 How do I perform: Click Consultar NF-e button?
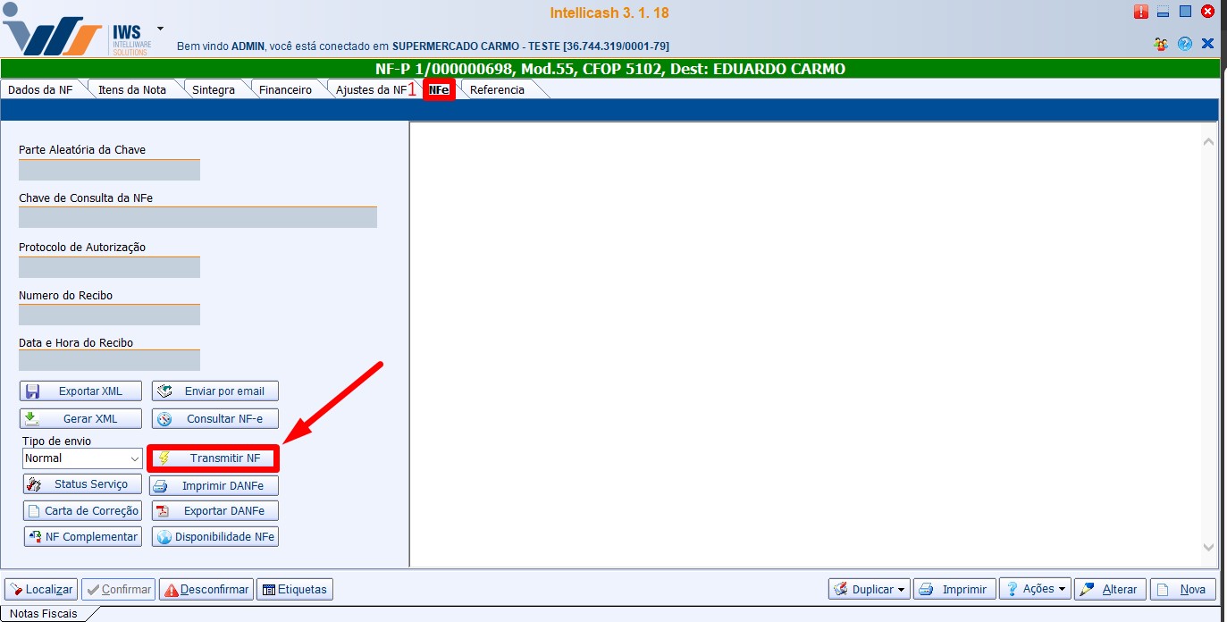click(x=214, y=419)
